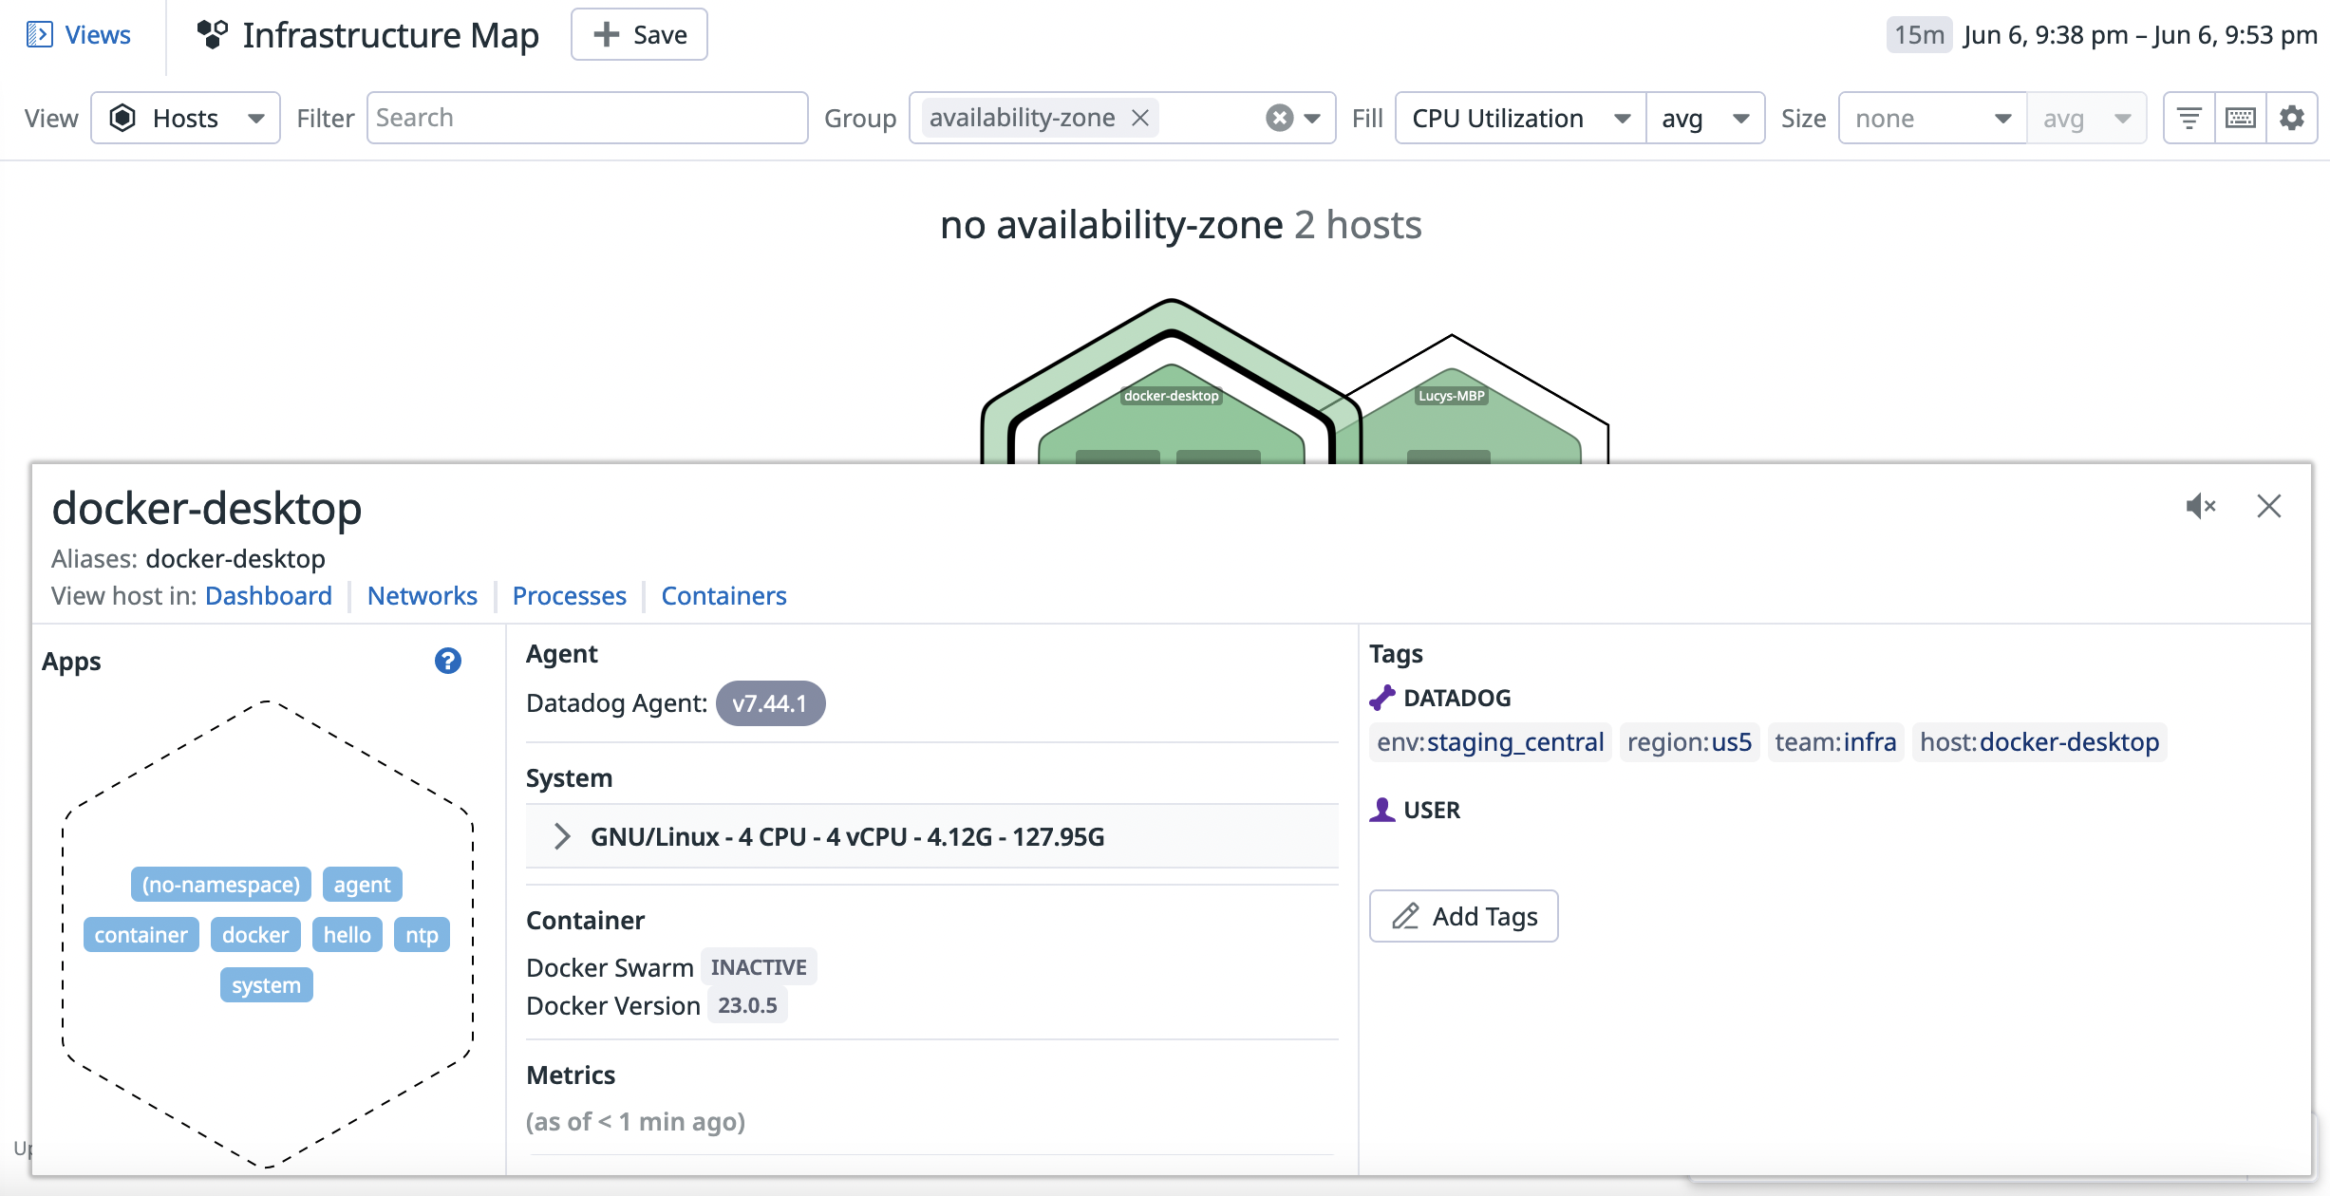Open the Networks link

tap(422, 596)
